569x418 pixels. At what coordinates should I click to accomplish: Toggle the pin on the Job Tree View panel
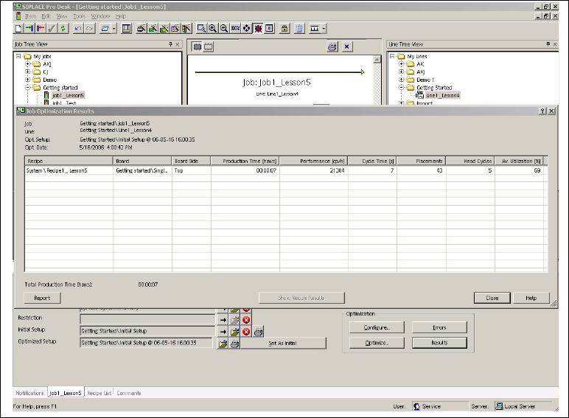170,44
